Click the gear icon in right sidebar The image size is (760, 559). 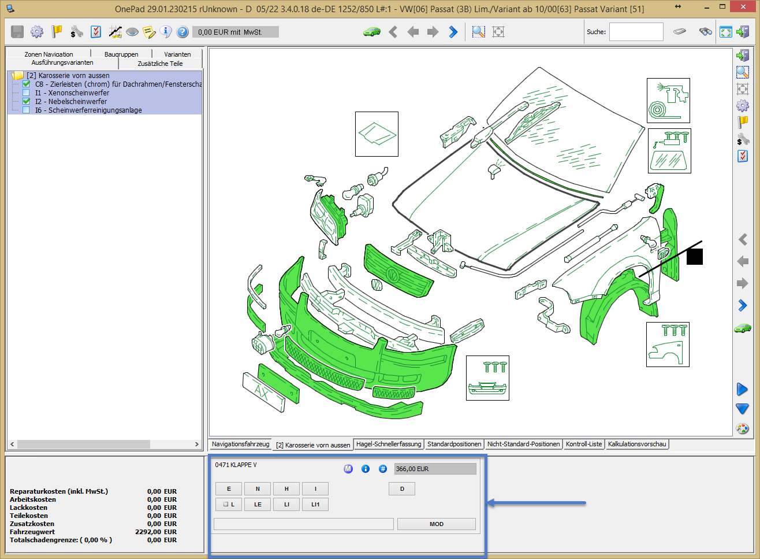(743, 106)
